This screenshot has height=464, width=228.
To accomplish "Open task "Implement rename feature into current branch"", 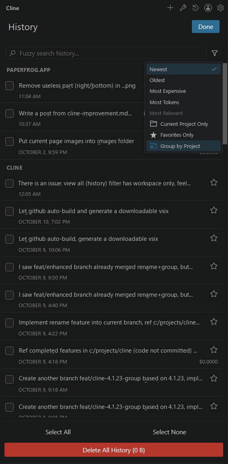I will 109,322.
